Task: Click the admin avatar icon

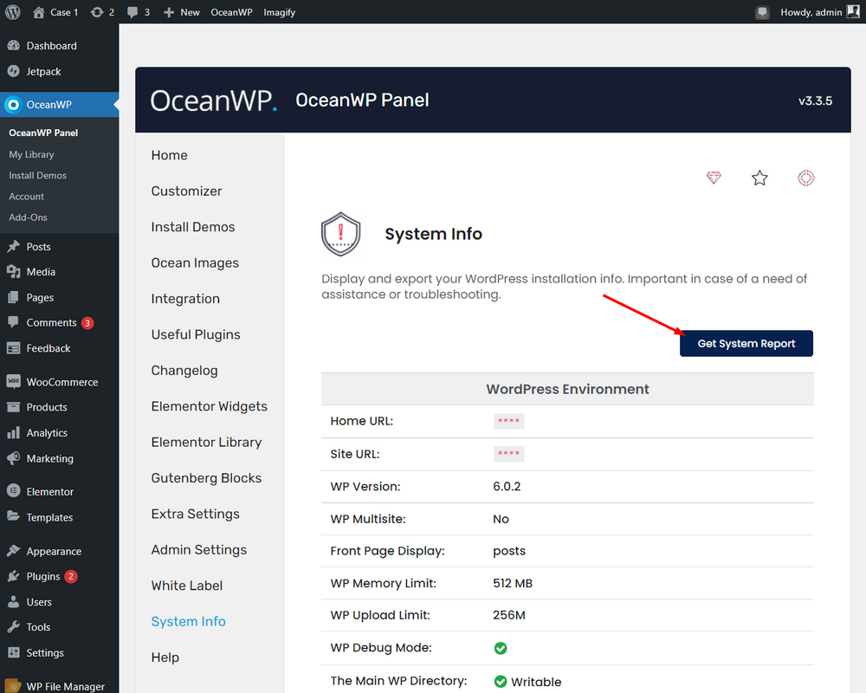Action: (x=853, y=11)
